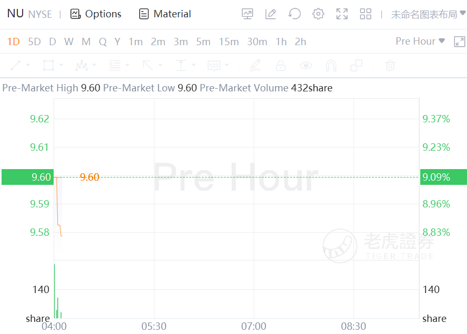The height and width of the screenshot is (334, 467).
Task: Select the 15m interval tab
Action: click(x=229, y=42)
